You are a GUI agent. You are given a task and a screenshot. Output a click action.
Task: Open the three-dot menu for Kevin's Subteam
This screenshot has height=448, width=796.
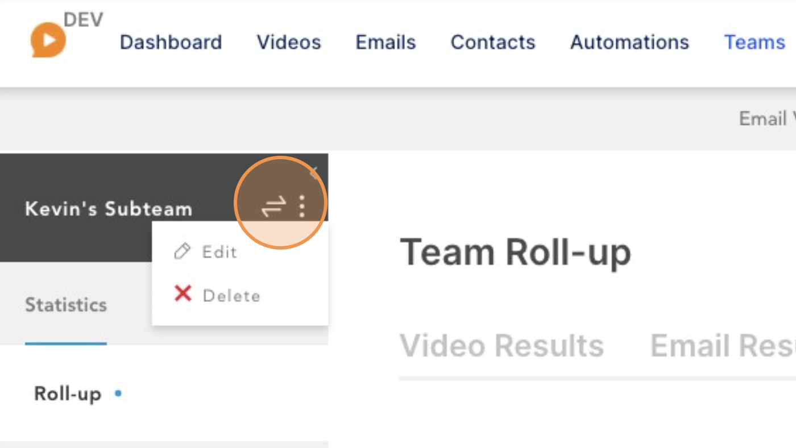click(x=302, y=206)
